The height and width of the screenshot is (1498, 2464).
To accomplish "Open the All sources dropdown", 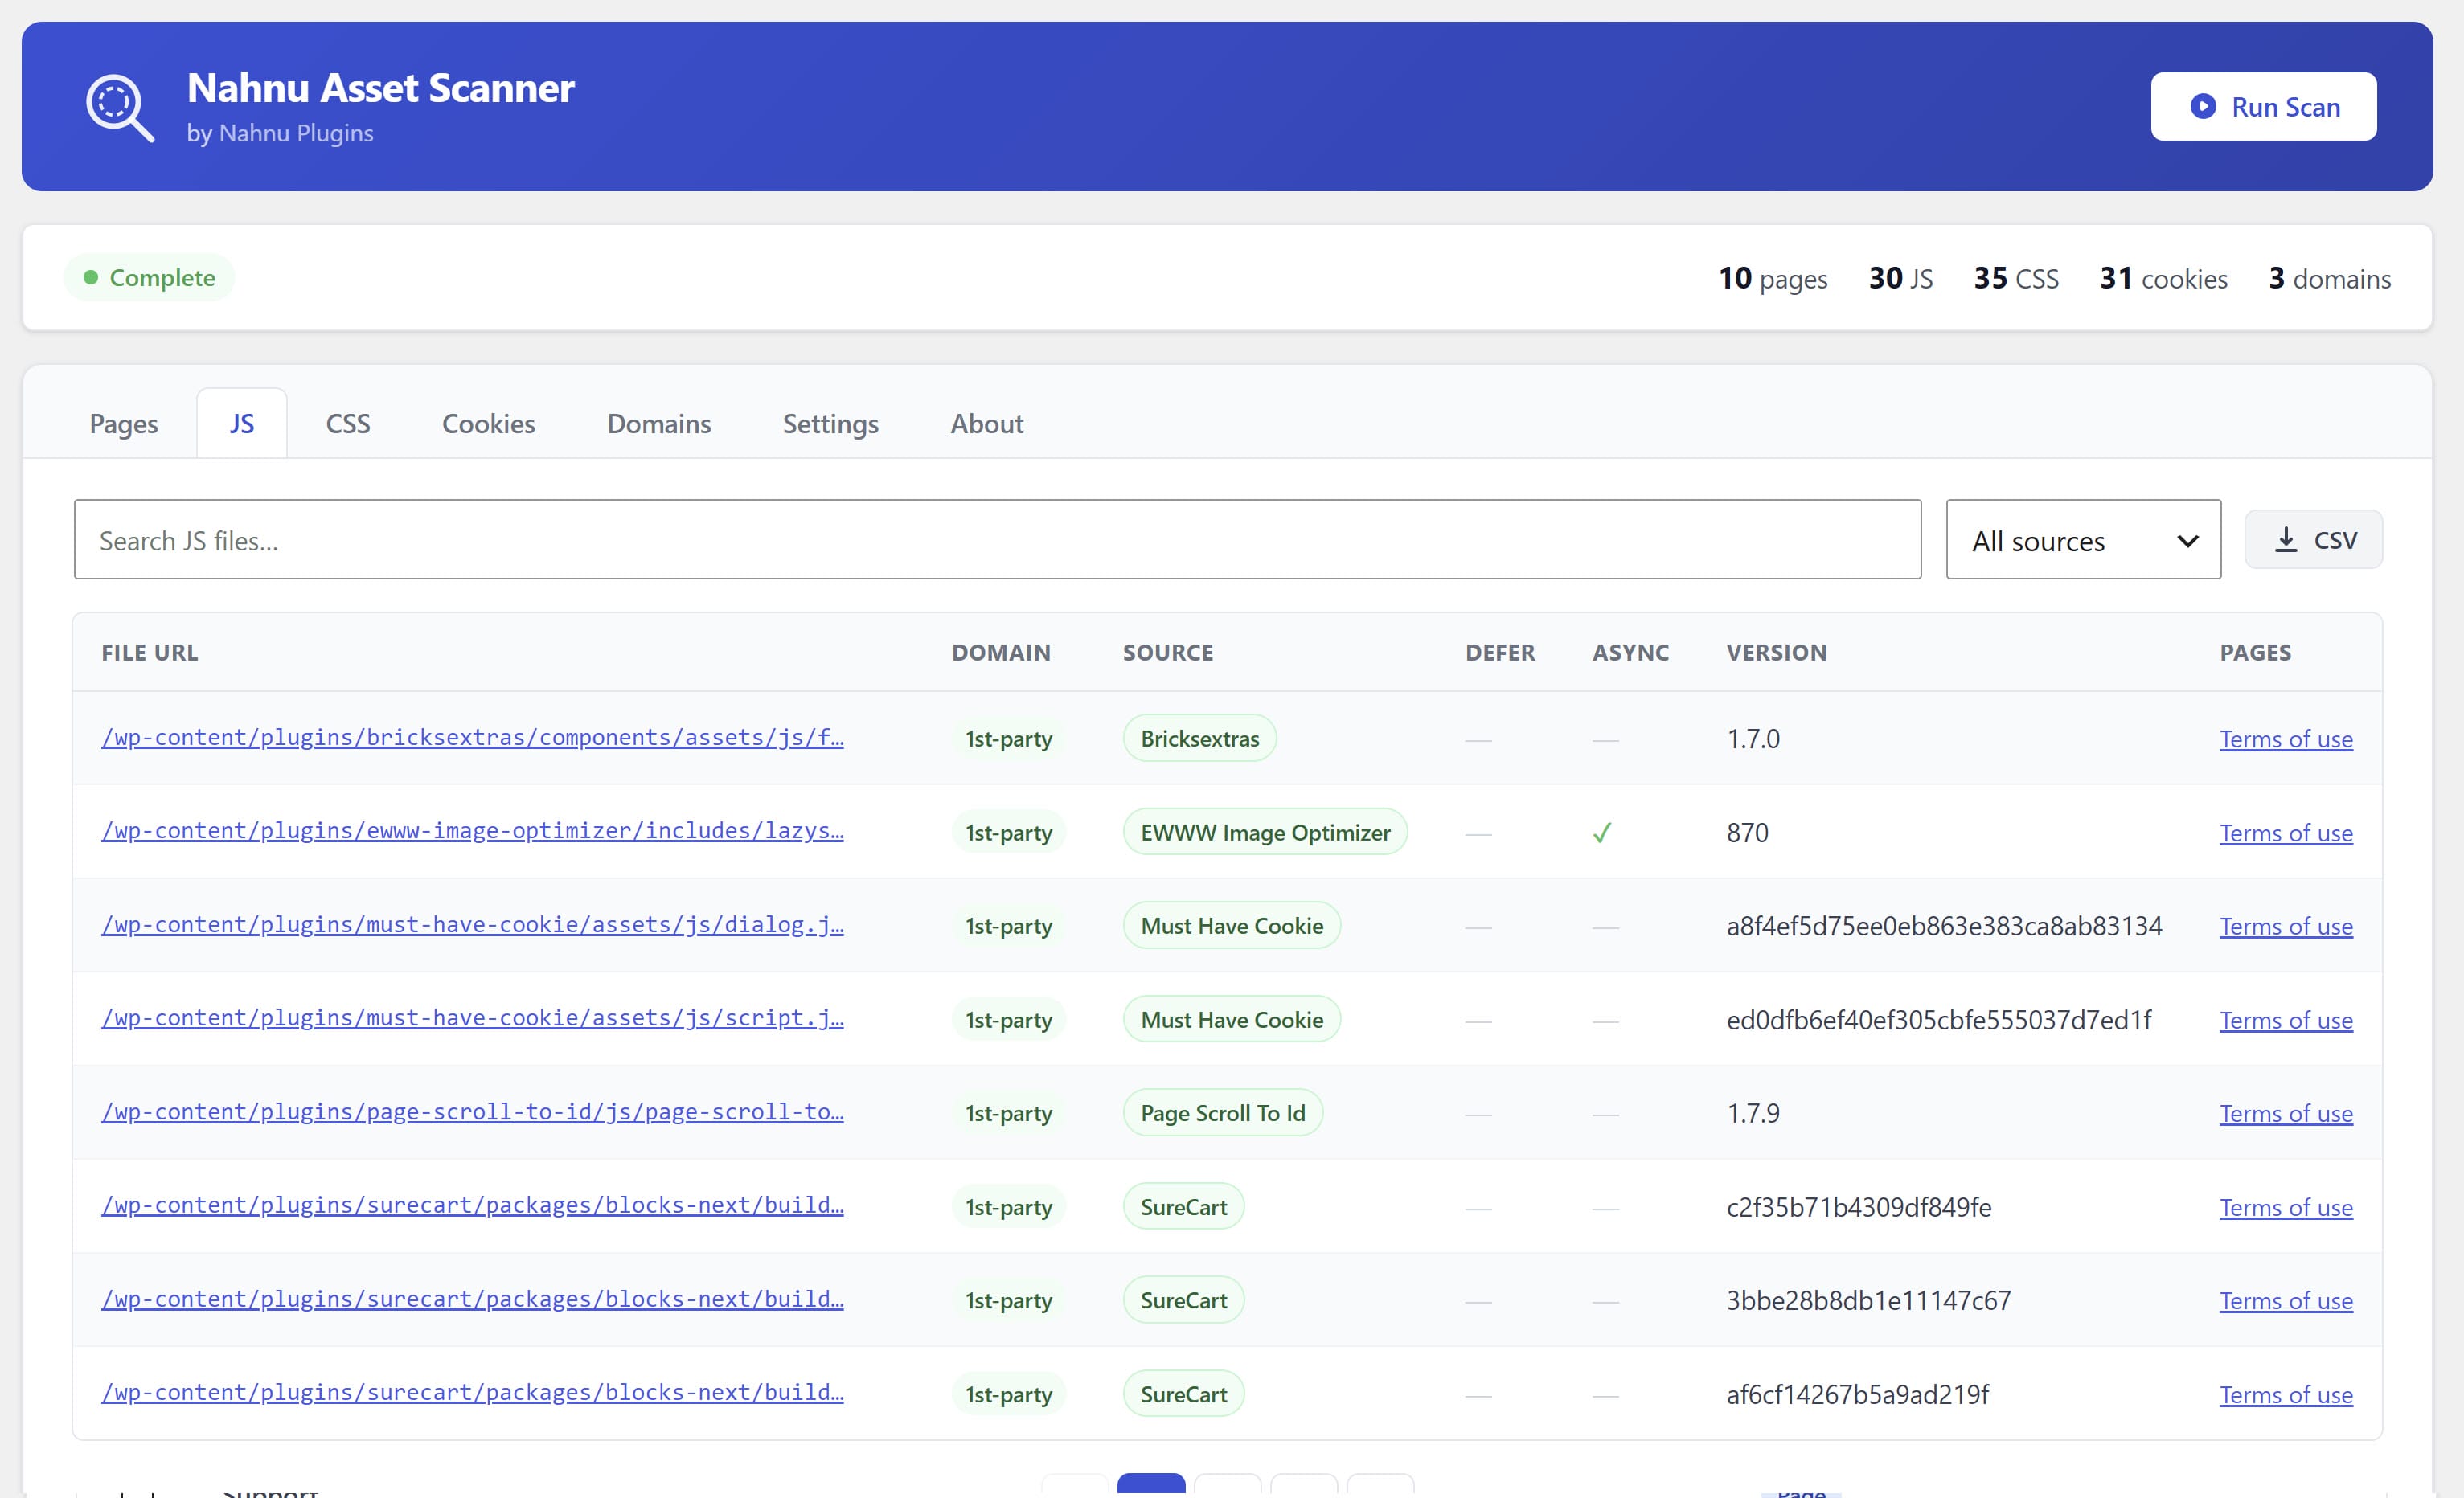I will (2083, 540).
